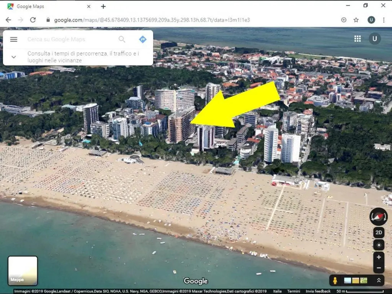Screen dimensions: 392x294
Task: Click Invia feedback in the footer
Action: (318, 291)
